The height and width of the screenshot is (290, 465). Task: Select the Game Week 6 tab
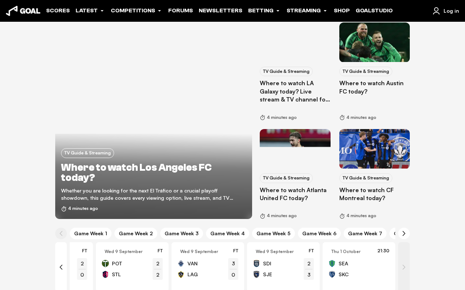point(319,233)
